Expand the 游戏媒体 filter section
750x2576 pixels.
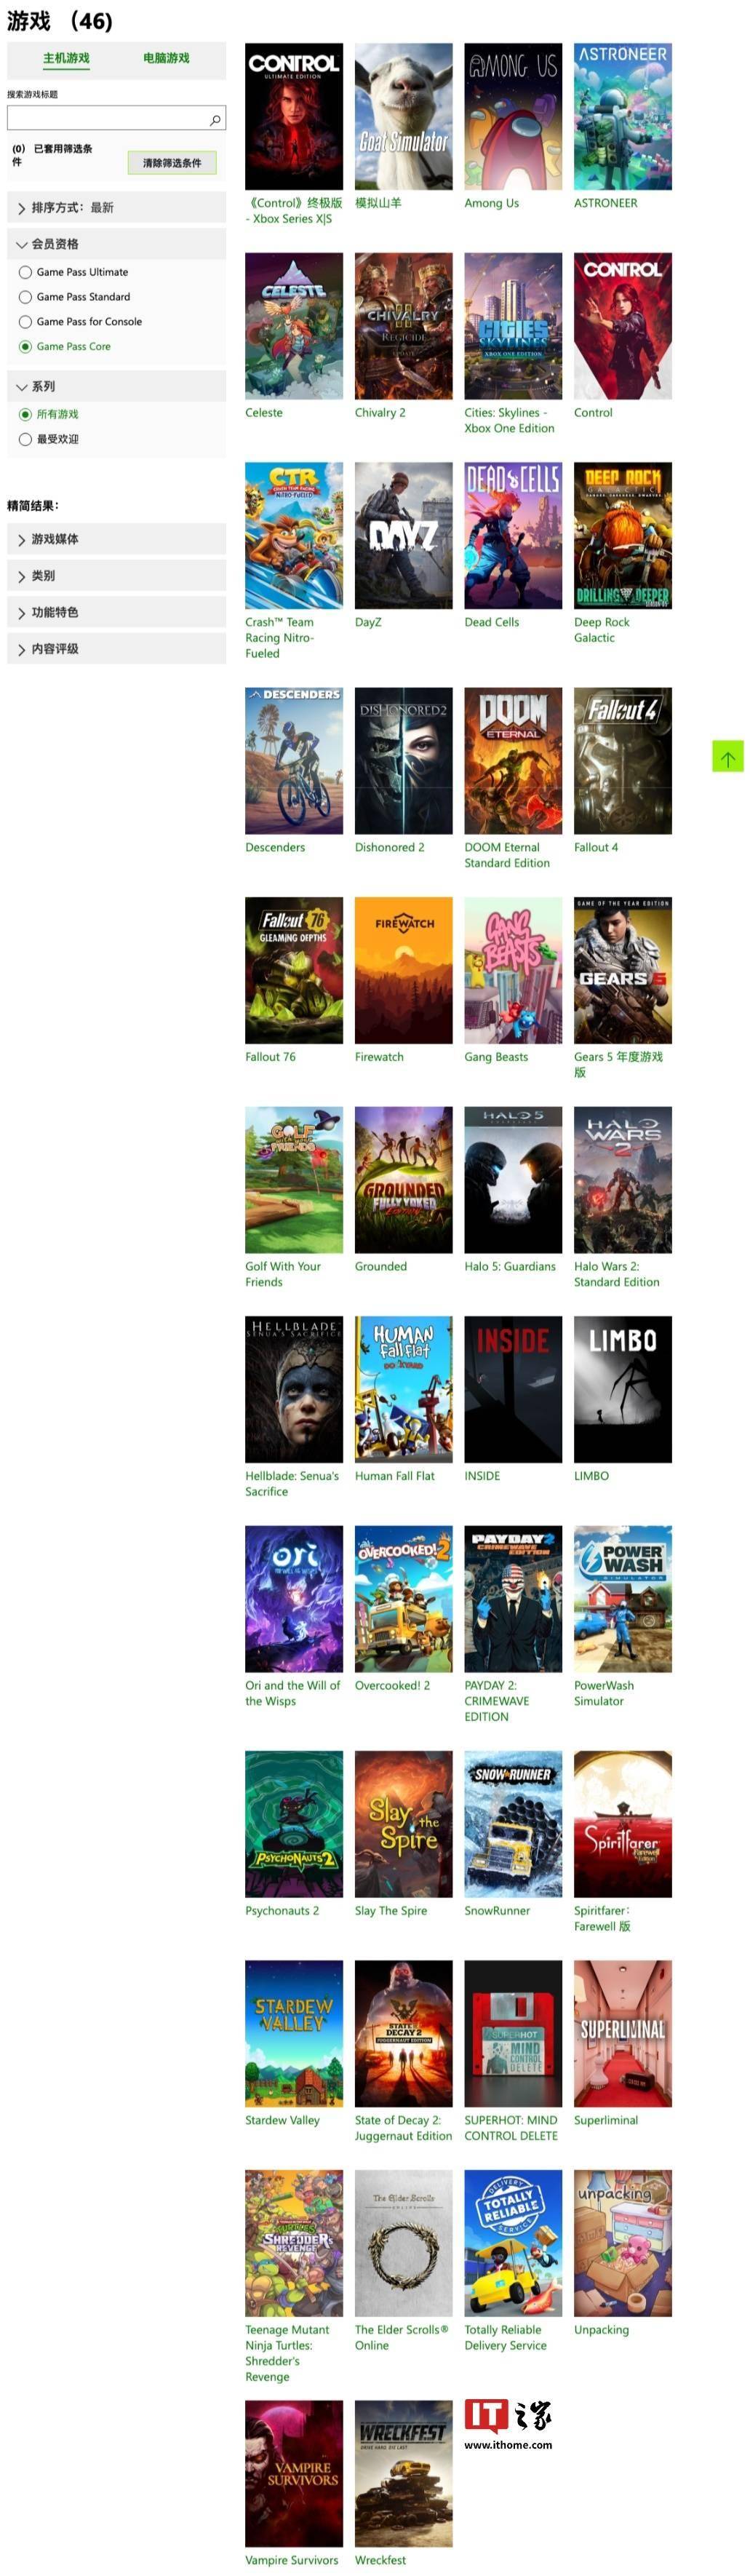(116, 539)
